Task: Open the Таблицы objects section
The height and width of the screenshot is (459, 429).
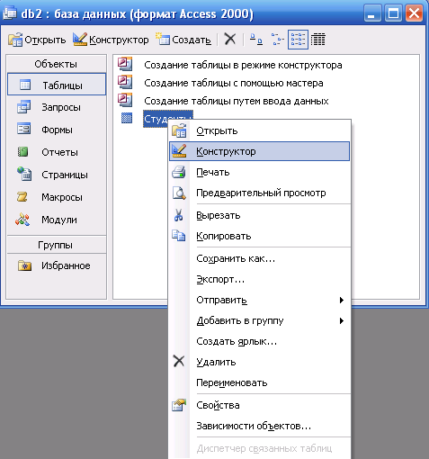Action: coord(57,85)
